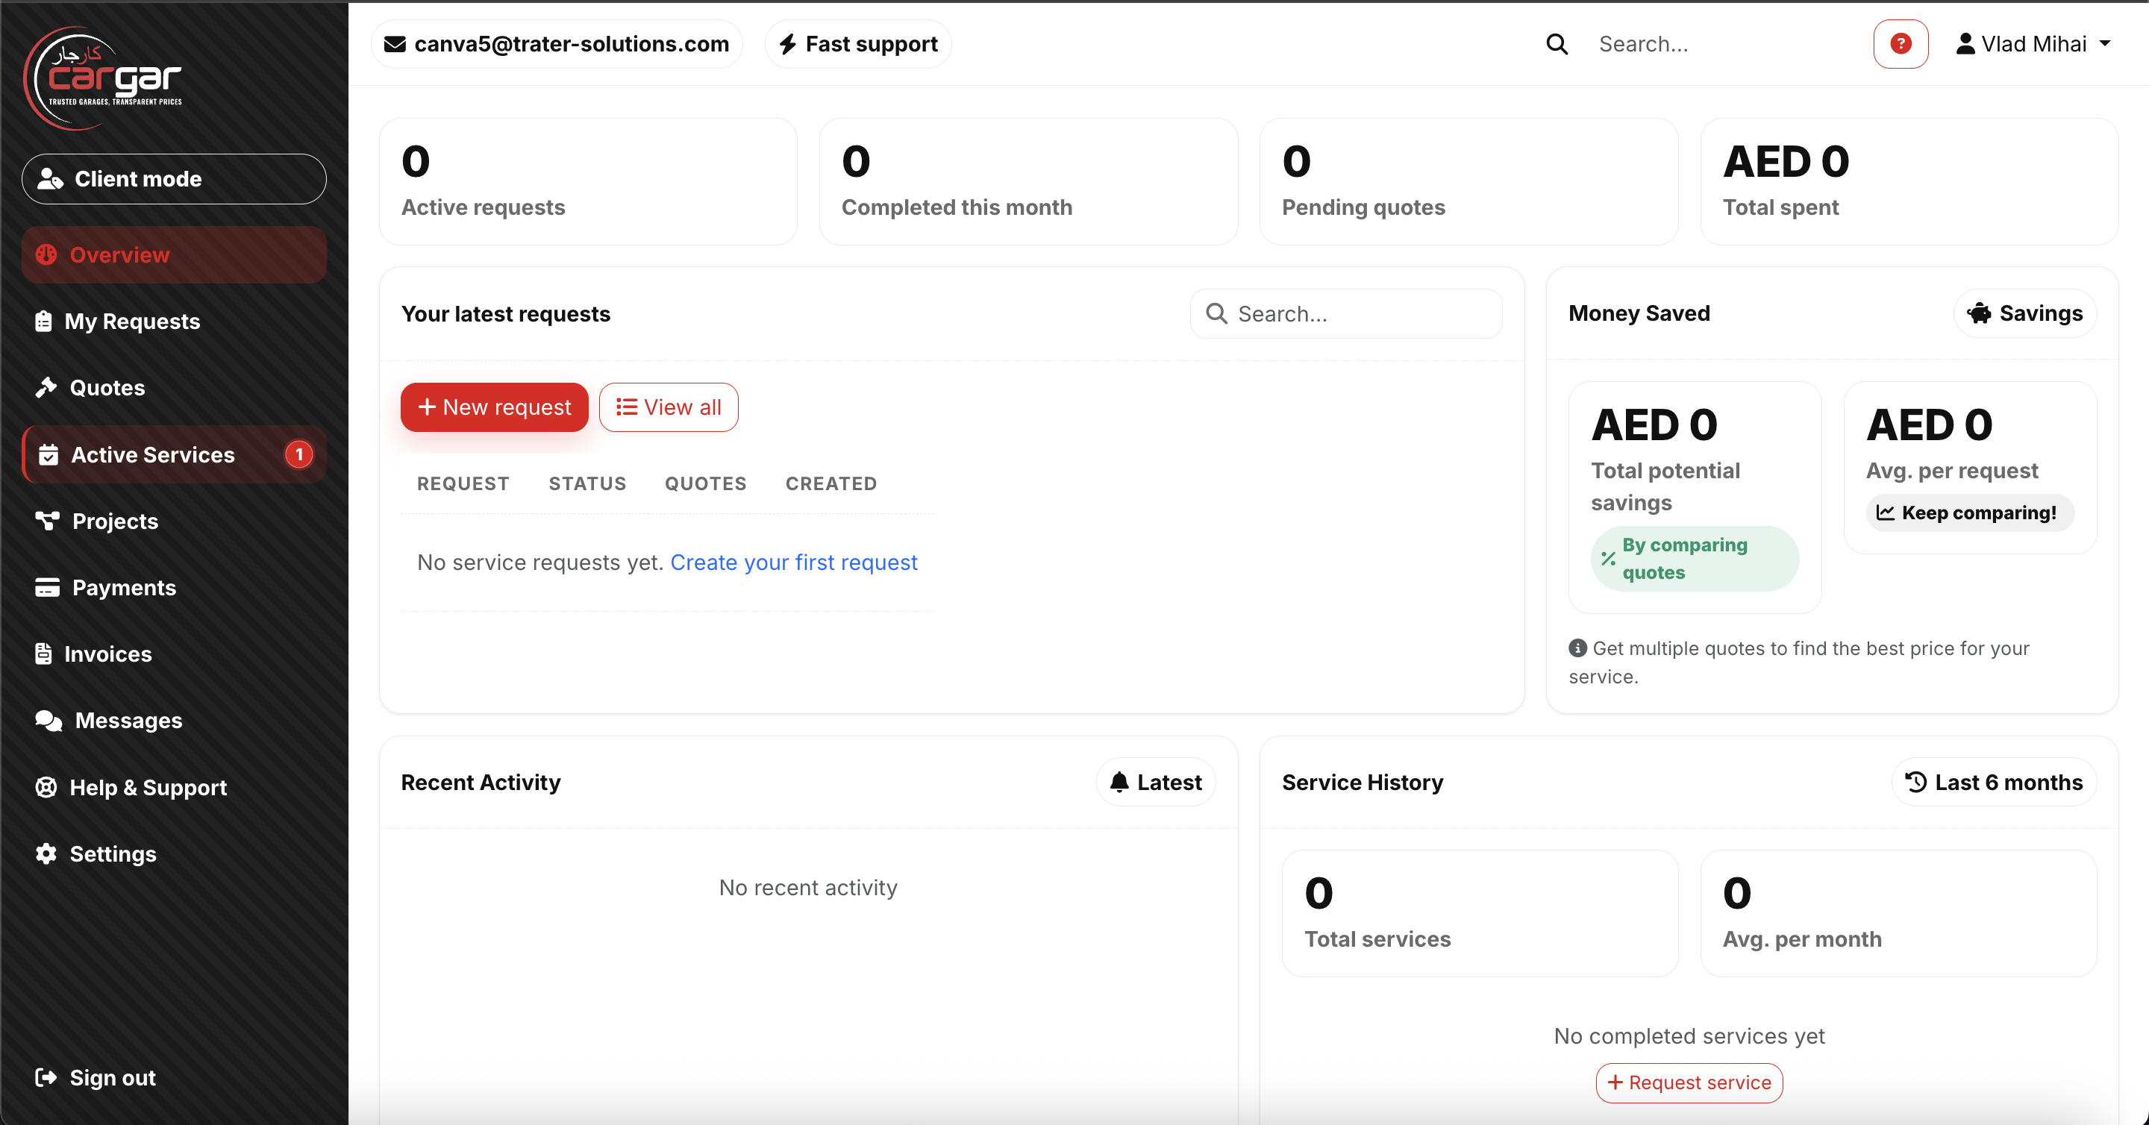Image resolution: width=2149 pixels, height=1125 pixels.
Task: Open the Projects section
Action: click(x=114, y=521)
